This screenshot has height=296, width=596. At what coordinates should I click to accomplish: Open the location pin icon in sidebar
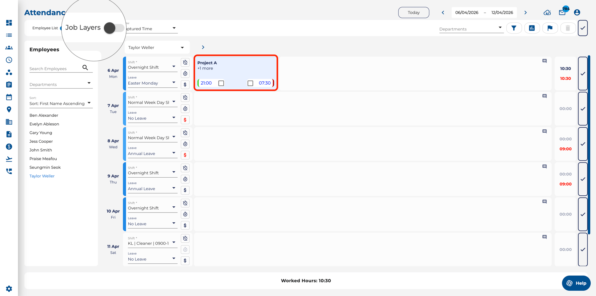coord(9,110)
